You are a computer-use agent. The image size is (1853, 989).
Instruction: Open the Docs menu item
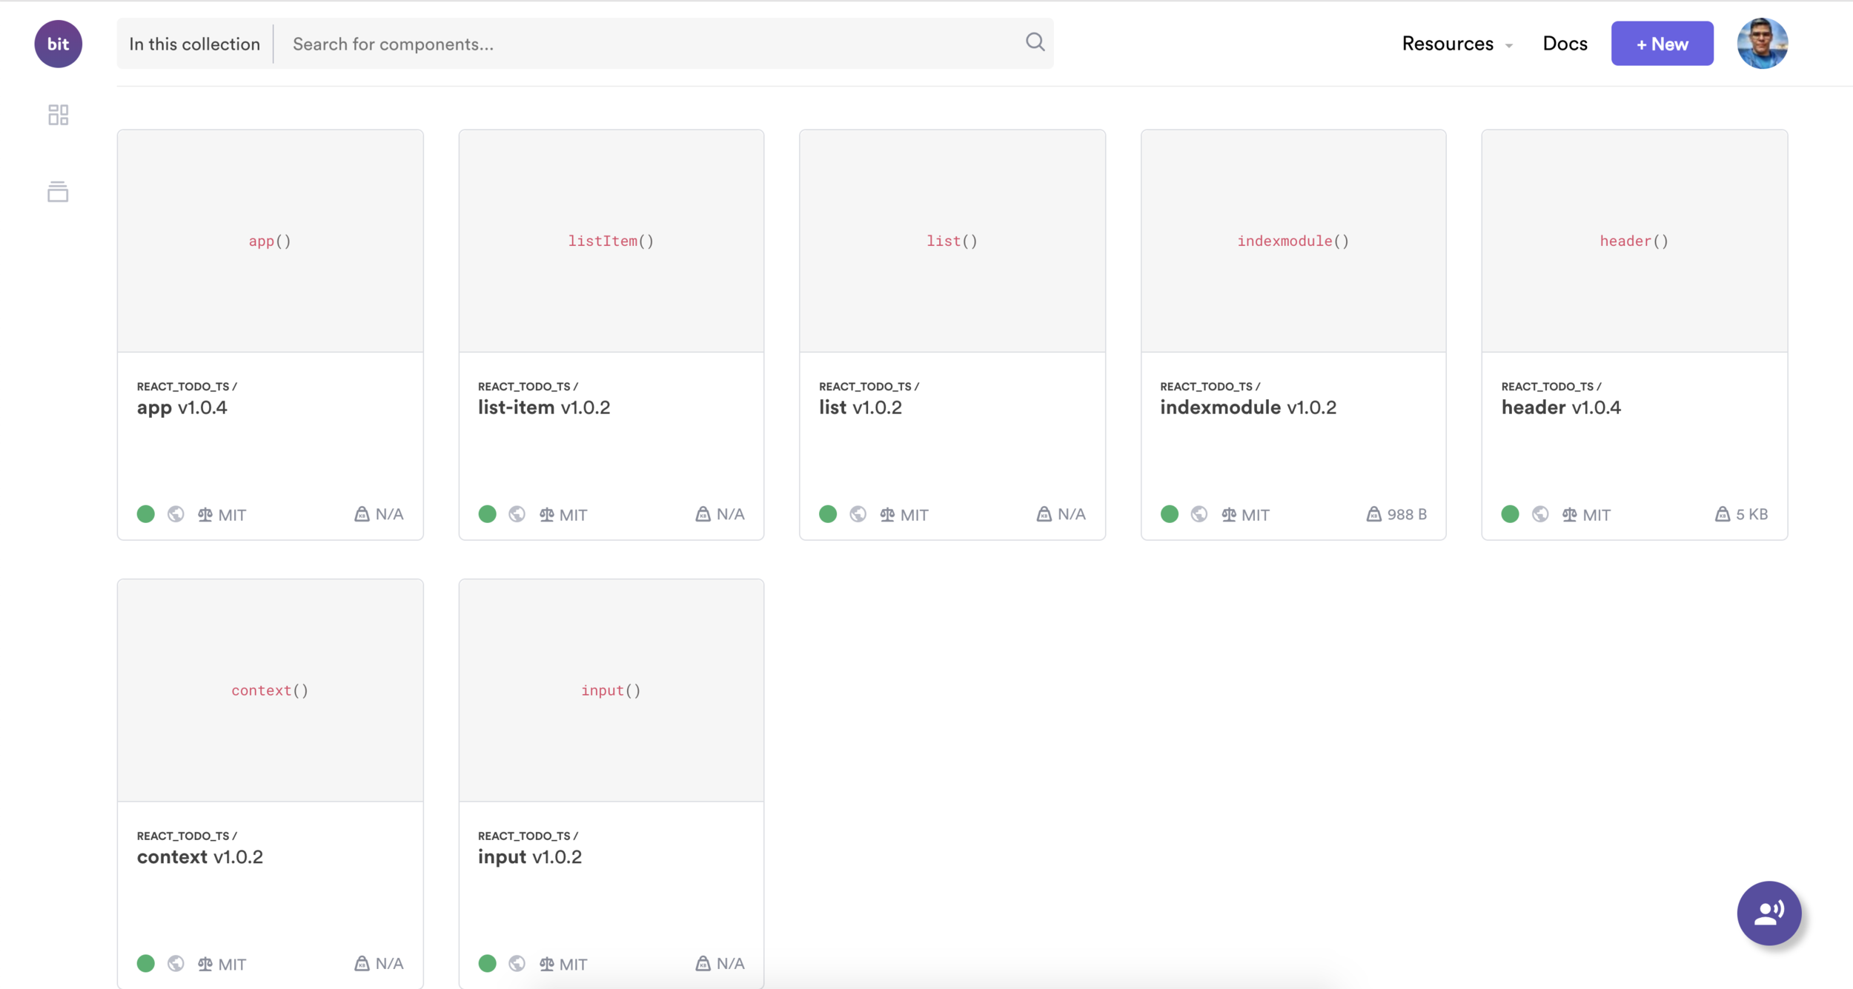point(1565,44)
